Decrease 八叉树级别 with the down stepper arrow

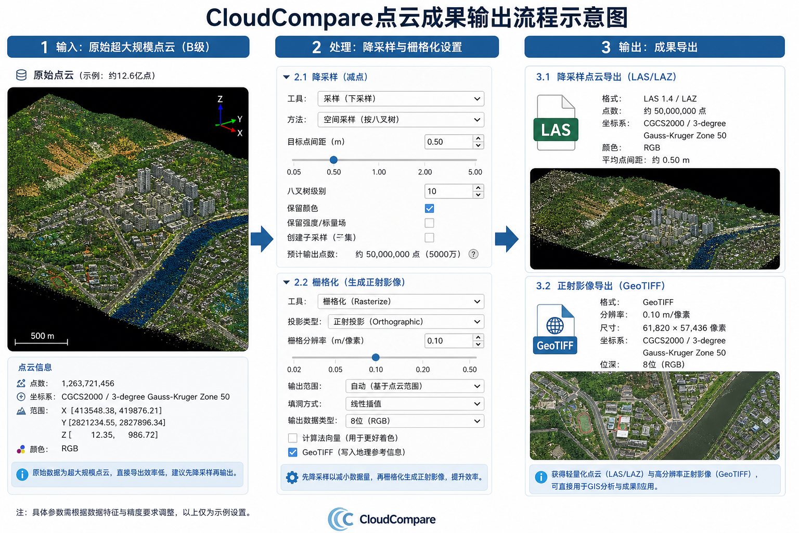tap(479, 195)
